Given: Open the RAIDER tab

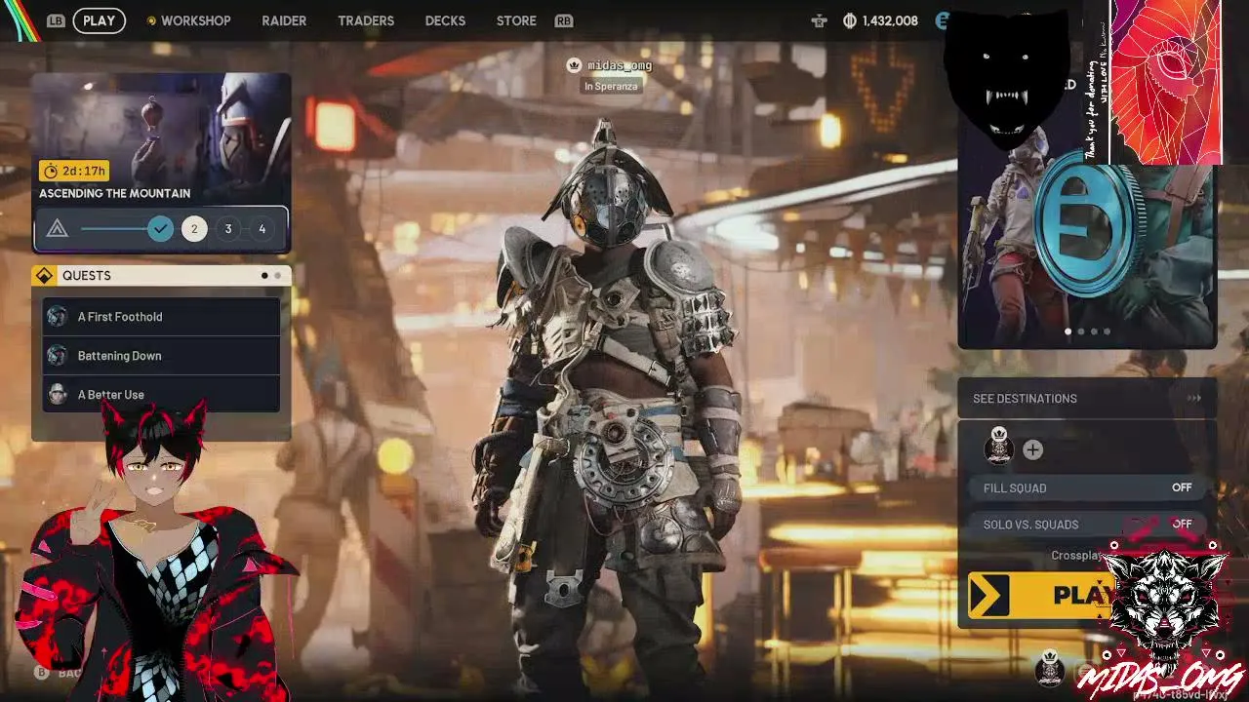Looking at the screenshot, I should click(284, 20).
